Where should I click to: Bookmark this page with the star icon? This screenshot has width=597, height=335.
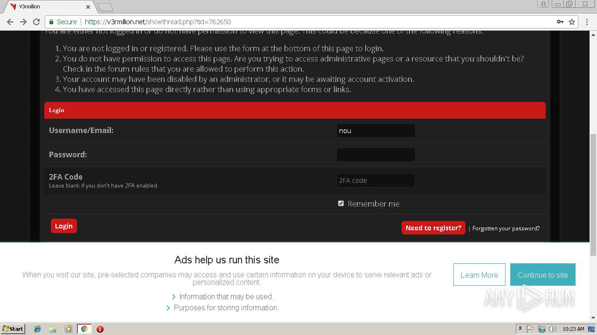(x=572, y=22)
